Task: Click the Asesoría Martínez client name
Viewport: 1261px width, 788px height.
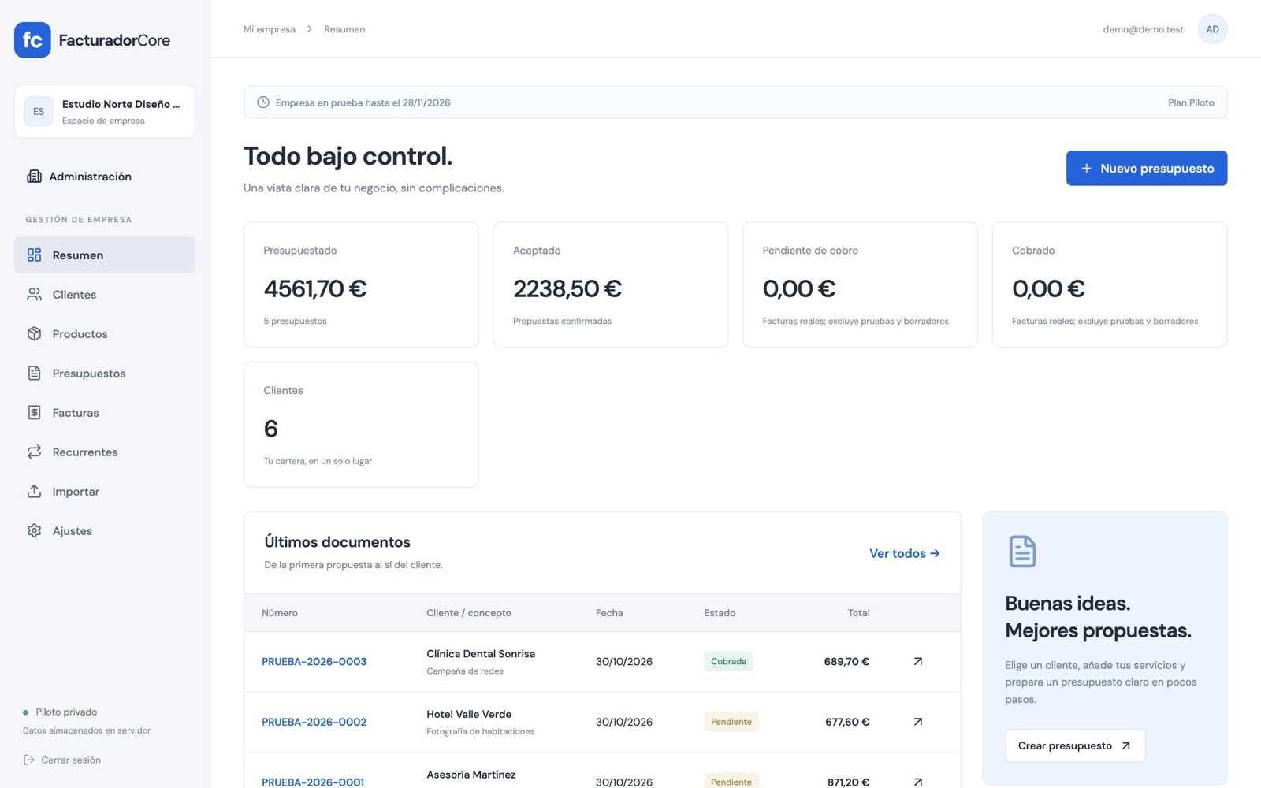Action: [x=471, y=775]
